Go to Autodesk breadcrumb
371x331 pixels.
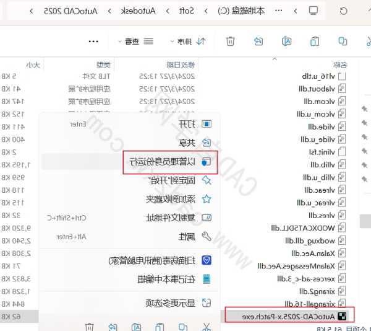coord(138,11)
